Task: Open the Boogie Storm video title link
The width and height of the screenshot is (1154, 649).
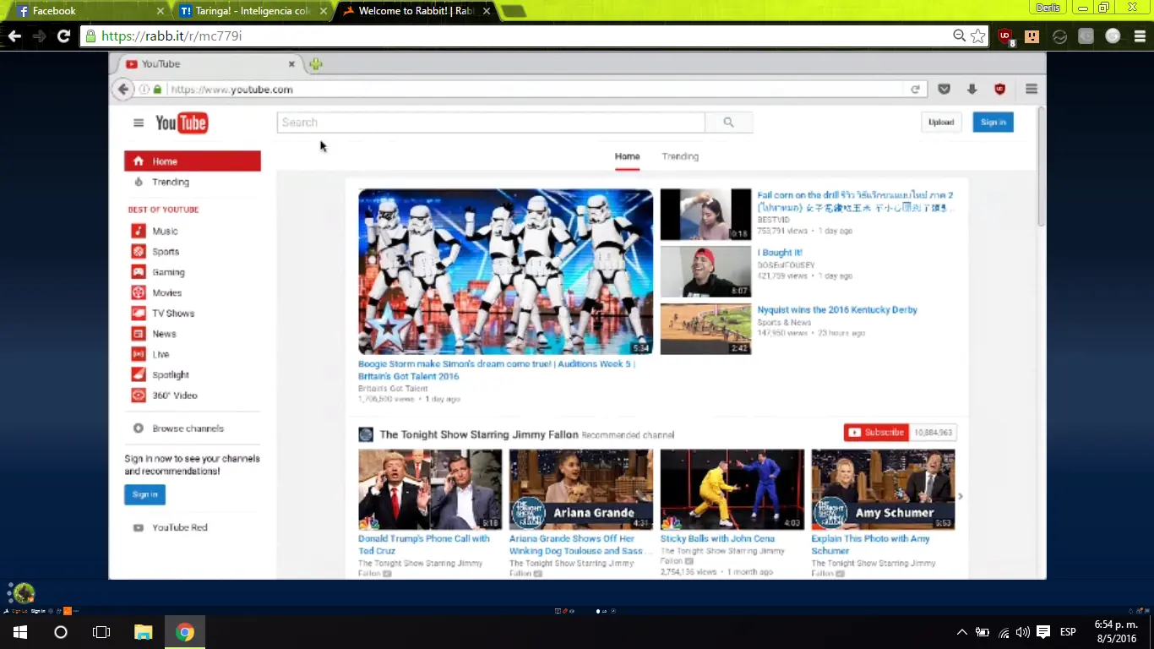Action: (x=497, y=370)
